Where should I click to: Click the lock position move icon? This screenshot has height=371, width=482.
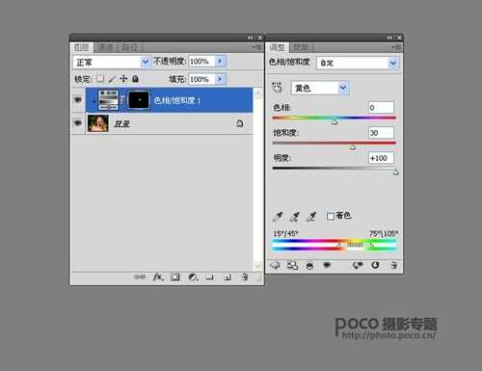point(123,79)
